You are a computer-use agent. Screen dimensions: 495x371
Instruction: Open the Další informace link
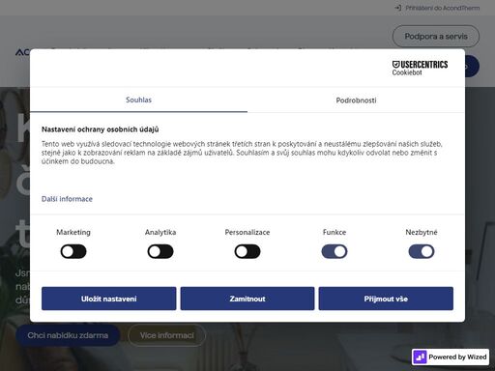pos(67,199)
